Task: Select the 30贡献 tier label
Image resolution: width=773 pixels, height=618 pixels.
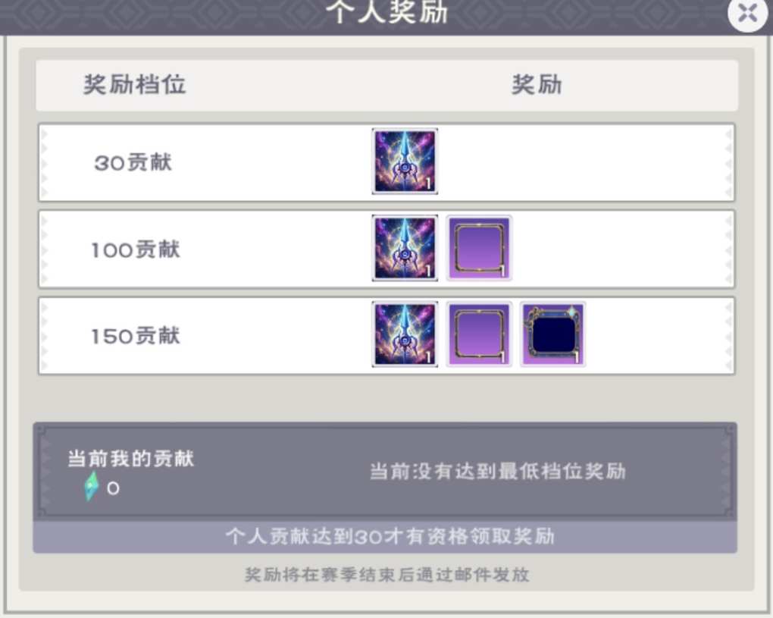Action: pos(133,162)
